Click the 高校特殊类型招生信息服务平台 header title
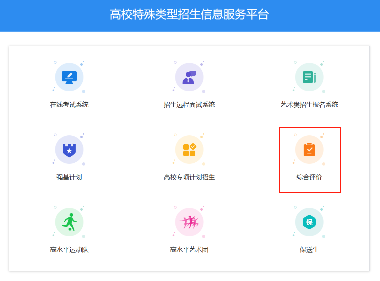Screen dimensions: 380x281 pyautogui.click(x=189, y=14)
